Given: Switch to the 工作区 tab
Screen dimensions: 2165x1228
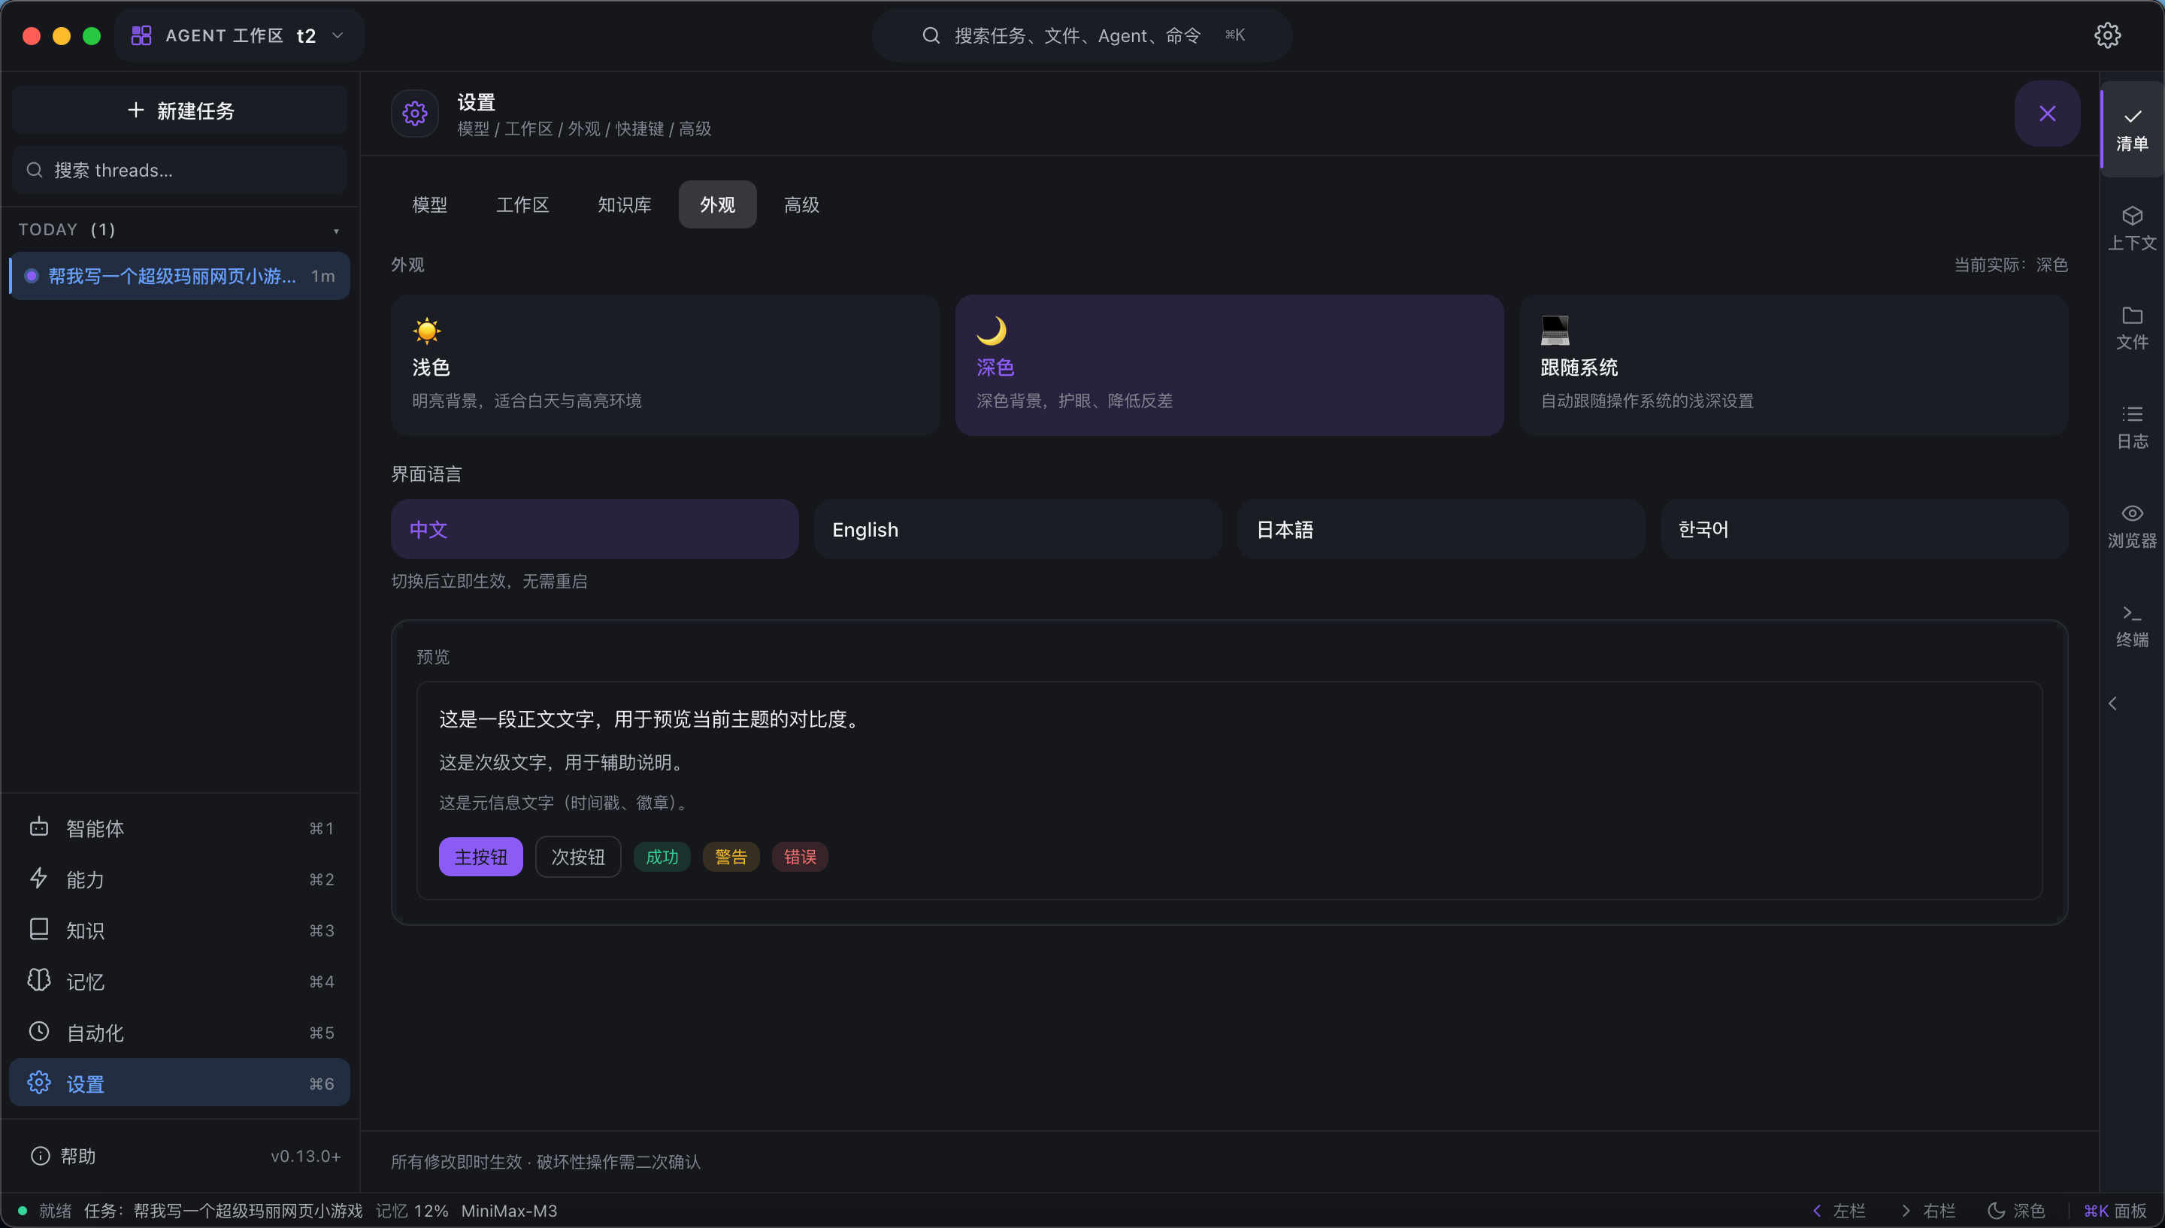Looking at the screenshot, I should pyautogui.click(x=523, y=204).
